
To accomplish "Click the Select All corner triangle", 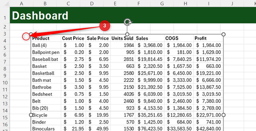I will (x=7, y=4).
